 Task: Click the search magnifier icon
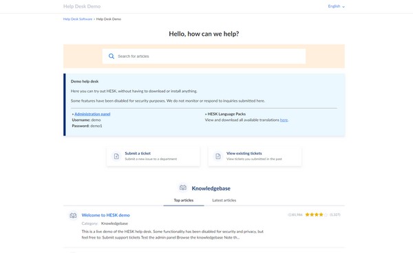pyautogui.click(x=112, y=56)
